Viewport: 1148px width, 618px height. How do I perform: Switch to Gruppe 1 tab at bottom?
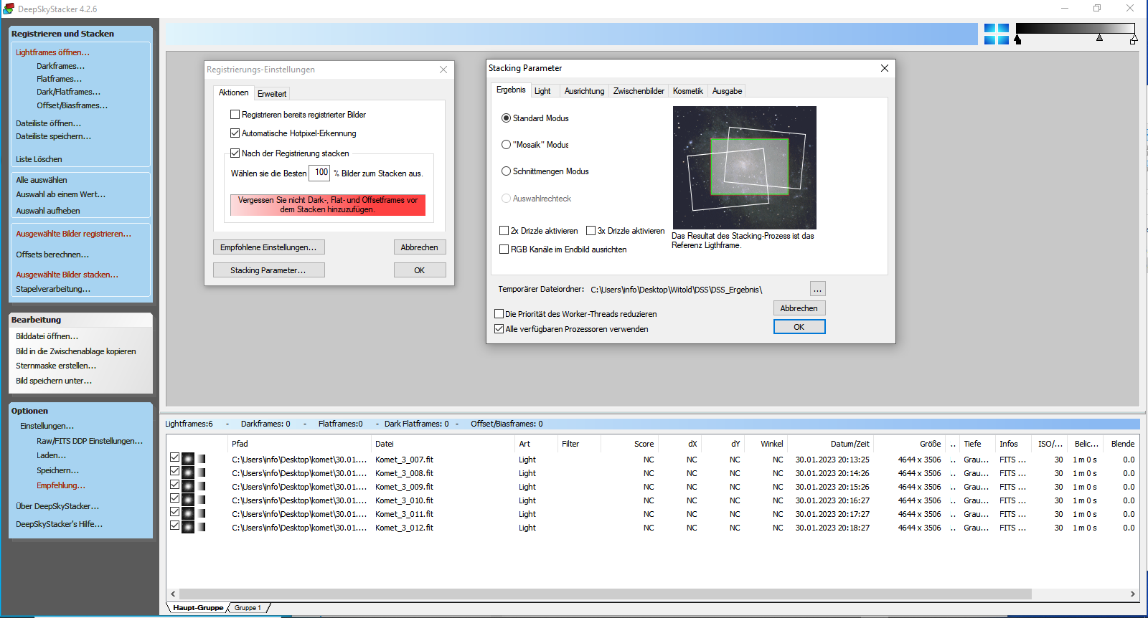(248, 608)
